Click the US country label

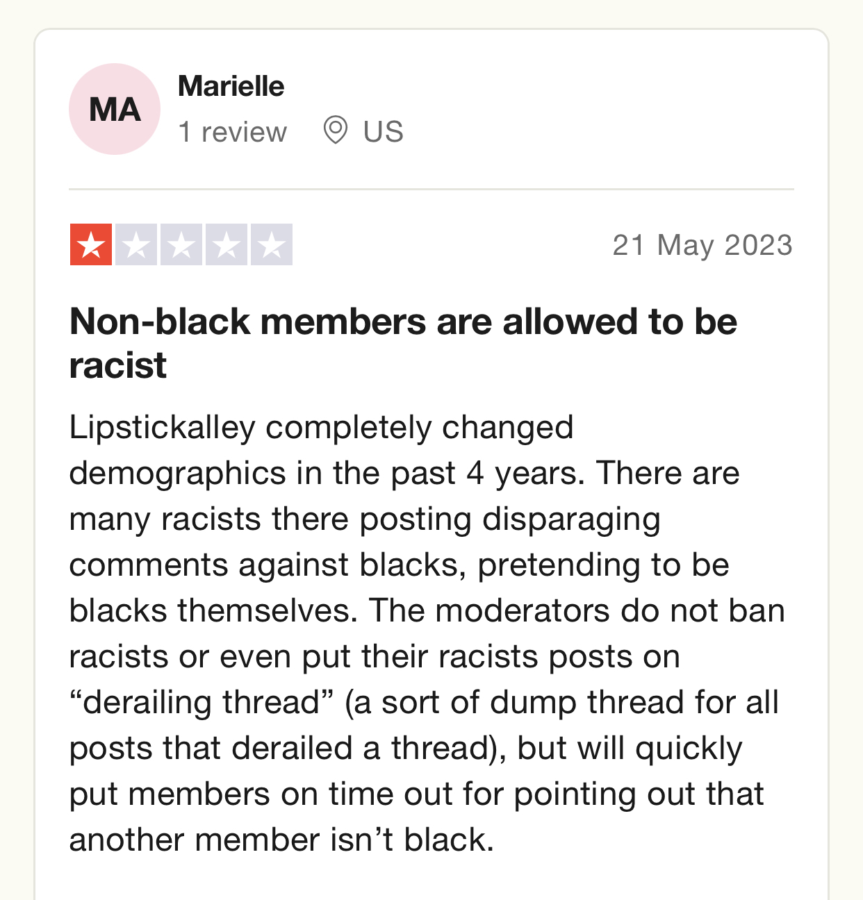(384, 132)
